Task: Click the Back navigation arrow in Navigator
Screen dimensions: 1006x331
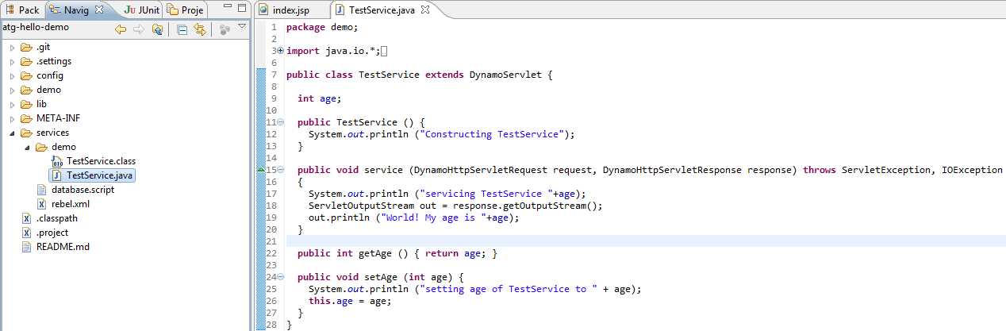Action: [121, 29]
